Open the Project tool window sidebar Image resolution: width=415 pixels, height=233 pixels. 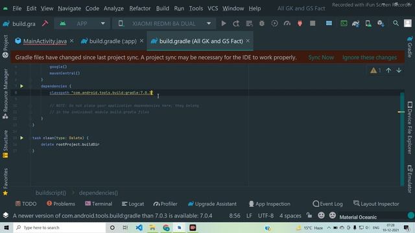5,47
